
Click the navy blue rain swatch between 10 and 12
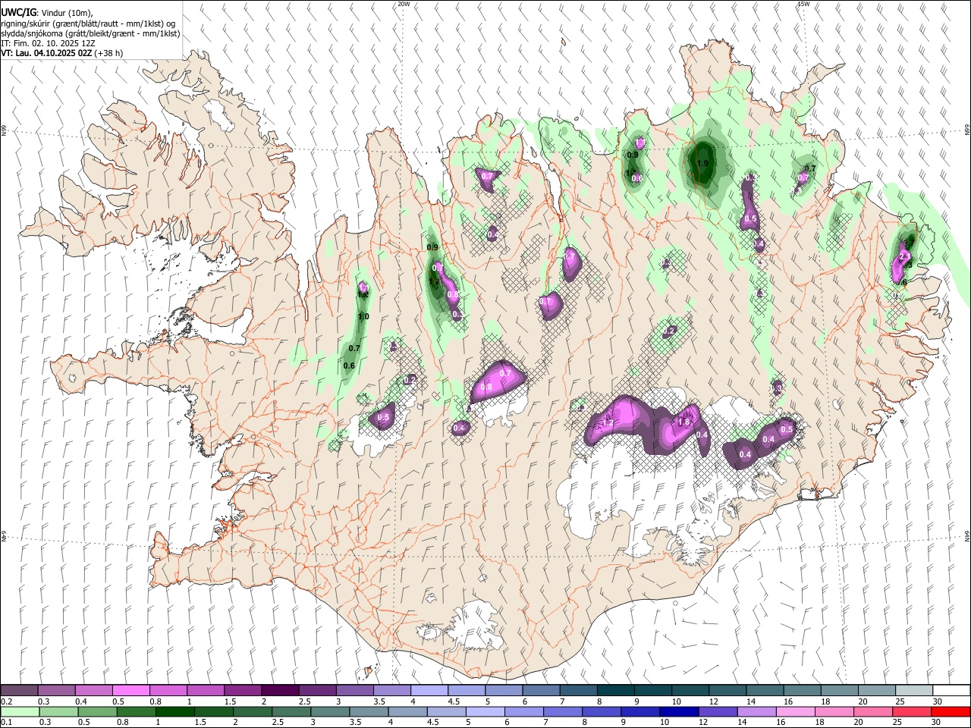pos(678,711)
